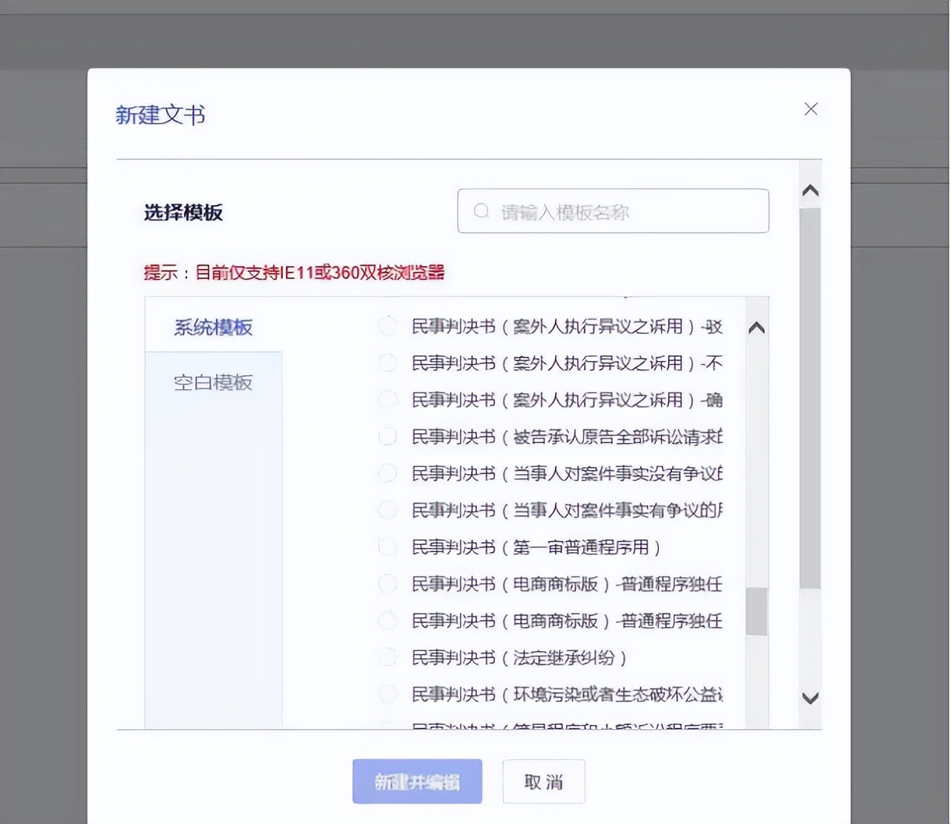Switch to the 系统模板 tab
Screen dimensions: 951x824
[213, 327]
